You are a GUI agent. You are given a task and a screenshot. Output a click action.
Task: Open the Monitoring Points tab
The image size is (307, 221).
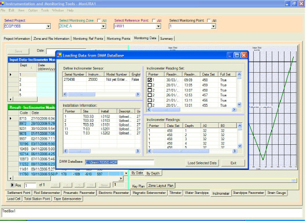119,39
